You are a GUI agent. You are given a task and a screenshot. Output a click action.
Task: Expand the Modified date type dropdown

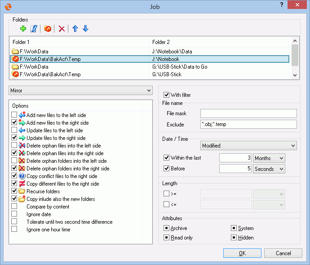tap(248, 146)
